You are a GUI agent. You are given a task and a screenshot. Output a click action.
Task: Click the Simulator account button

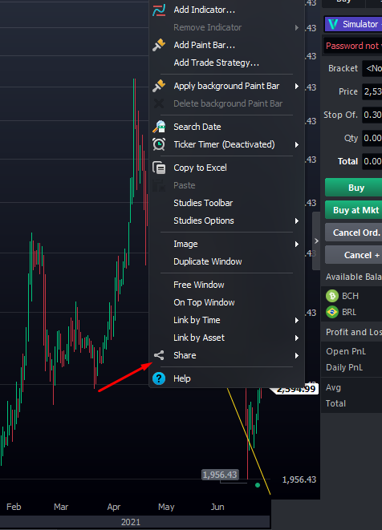click(353, 24)
